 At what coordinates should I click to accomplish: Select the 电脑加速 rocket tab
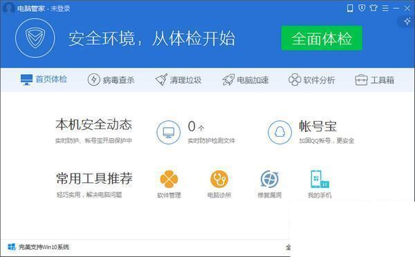click(246, 80)
